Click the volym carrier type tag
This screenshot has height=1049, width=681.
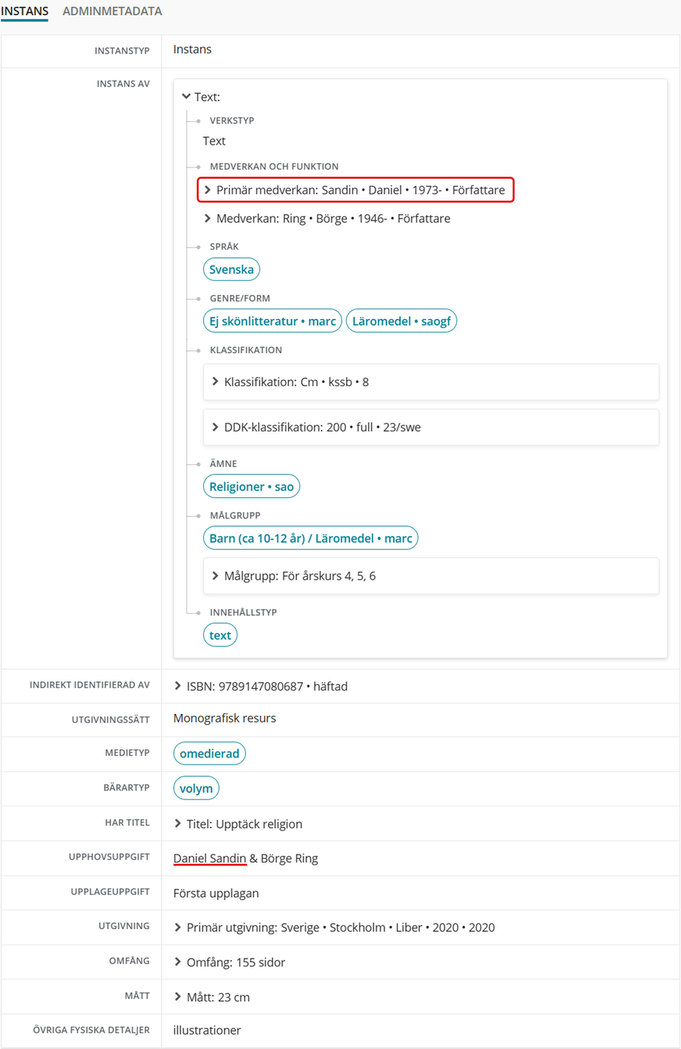click(196, 788)
